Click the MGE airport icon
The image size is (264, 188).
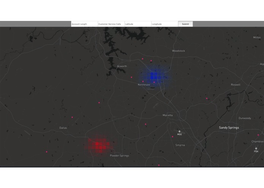pos(179,131)
